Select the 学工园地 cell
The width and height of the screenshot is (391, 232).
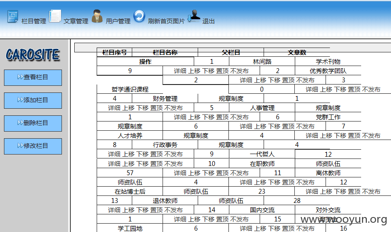(x=130, y=228)
